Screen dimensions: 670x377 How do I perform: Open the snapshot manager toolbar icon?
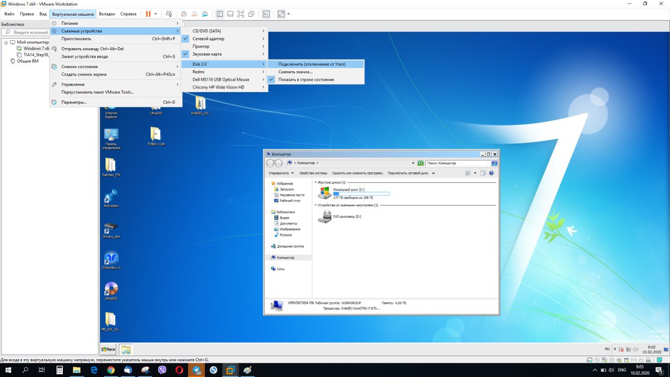coord(205,14)
